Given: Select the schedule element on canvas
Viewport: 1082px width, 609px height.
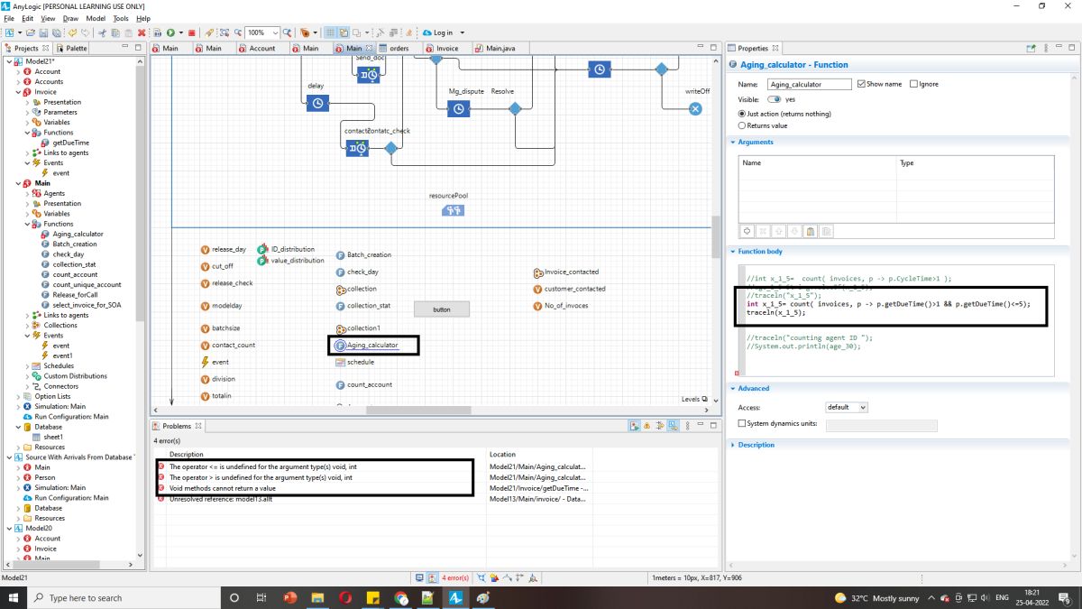Looking at the screenshot, I should pos(354,362).
